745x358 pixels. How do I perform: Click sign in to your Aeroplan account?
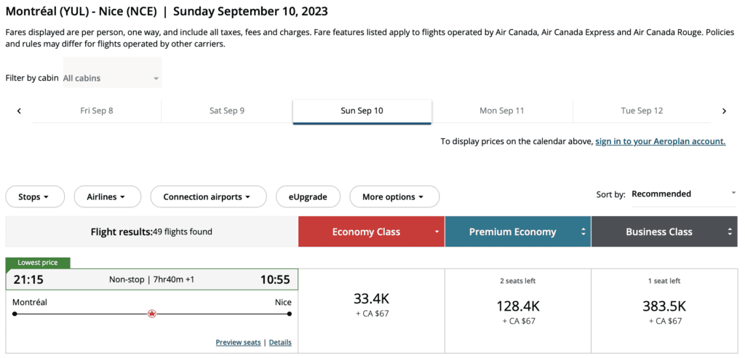point(660,141)
